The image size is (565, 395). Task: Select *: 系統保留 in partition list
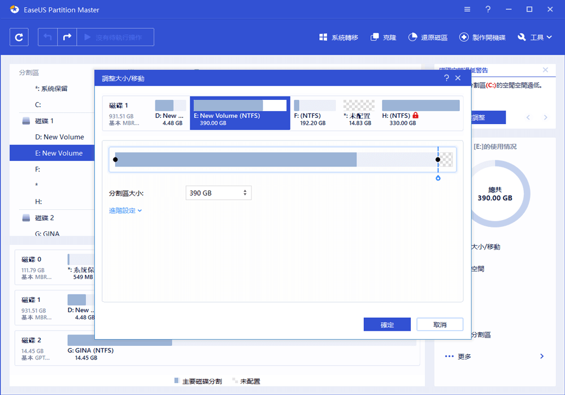coord(51,89)
